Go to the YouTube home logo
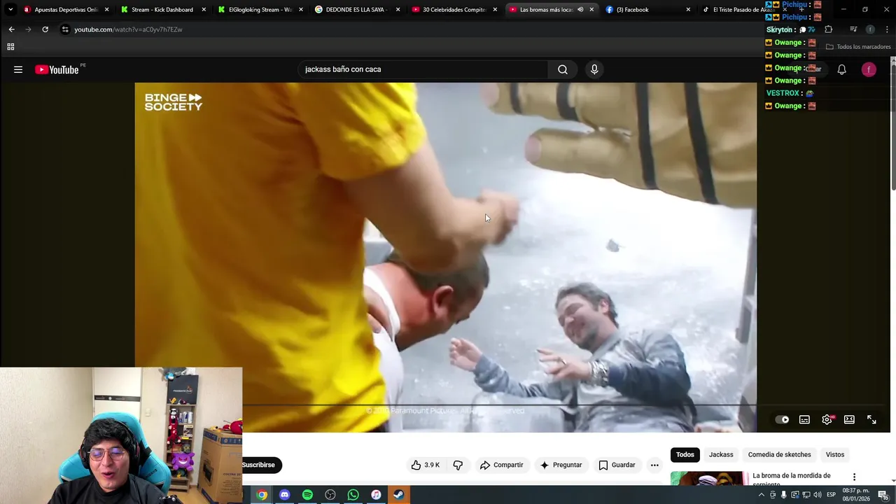The image size is (896, 504). tap(57, 69)
